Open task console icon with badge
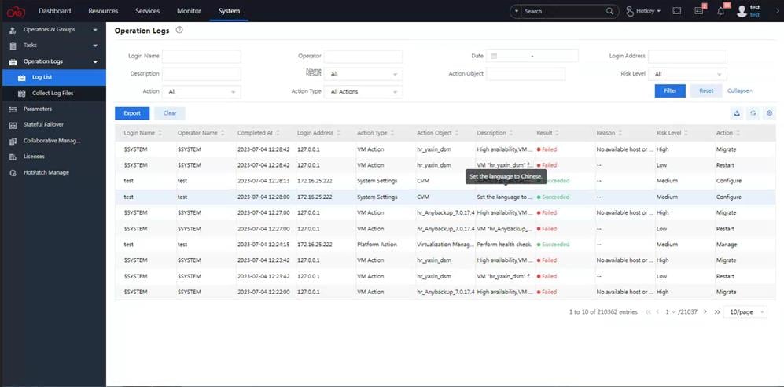The height and width of the screenshot is (387, 784). (x=699, y=10)
